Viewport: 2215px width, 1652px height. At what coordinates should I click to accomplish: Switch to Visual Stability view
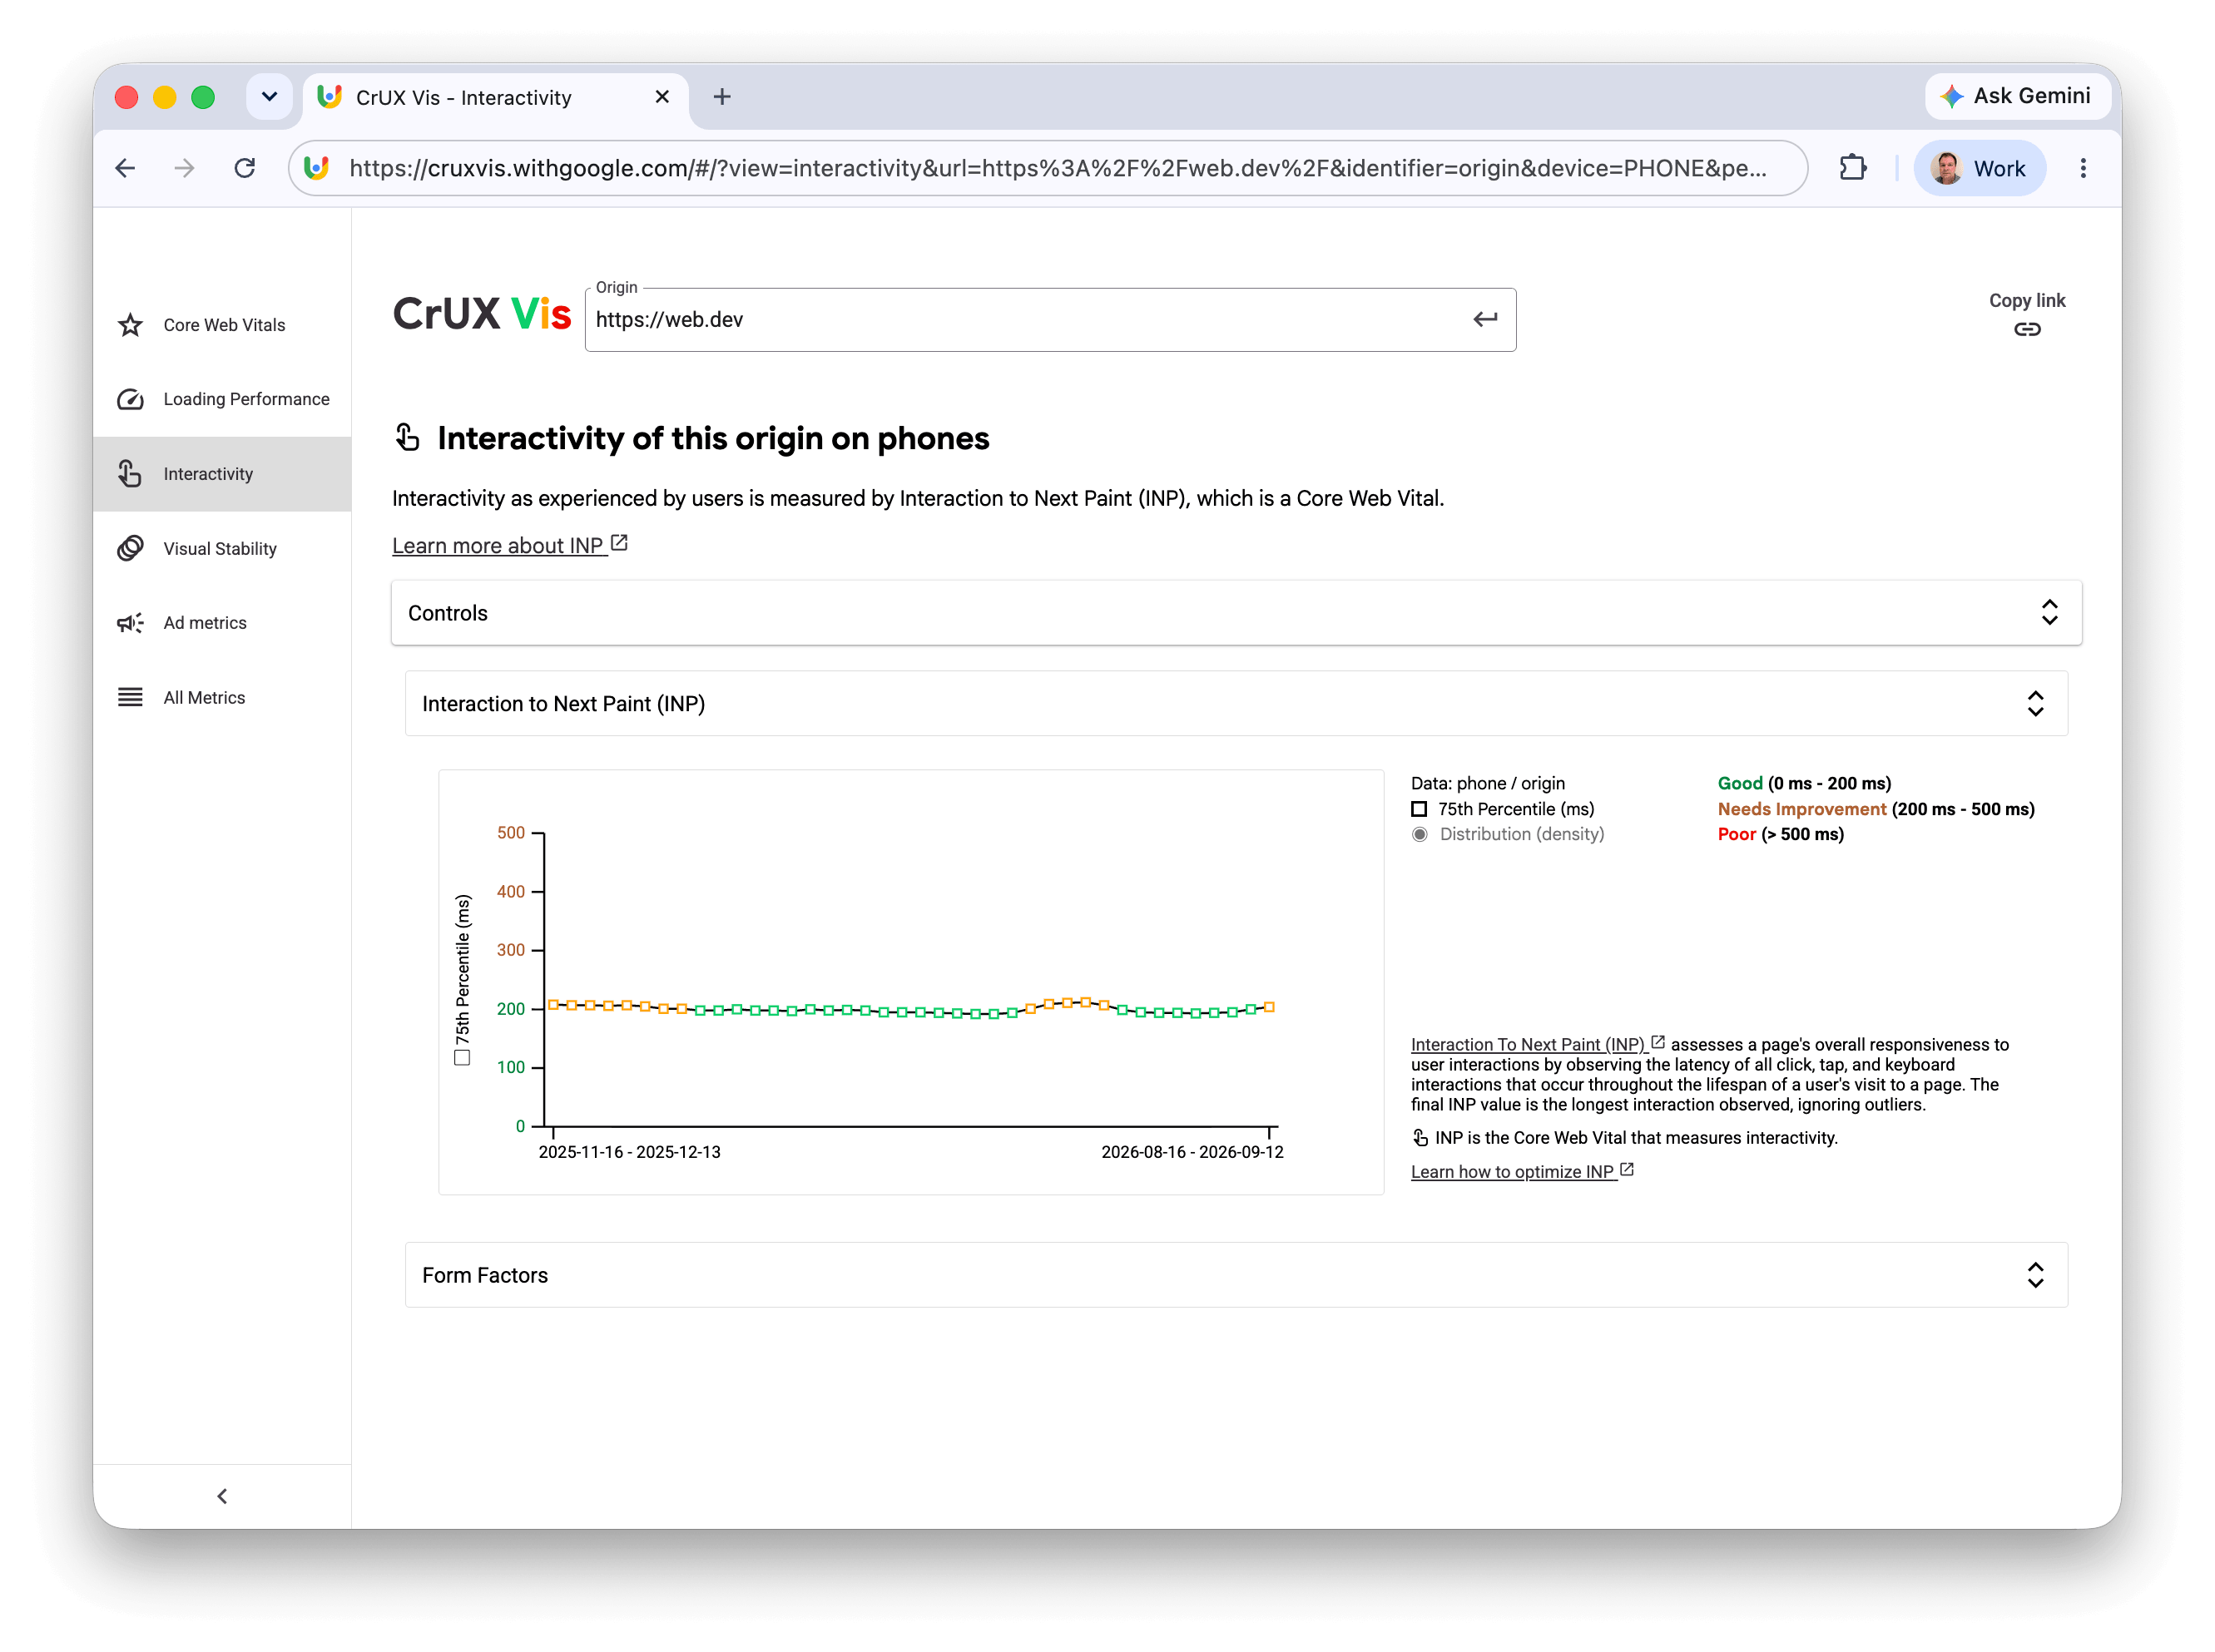click(222, 548)
